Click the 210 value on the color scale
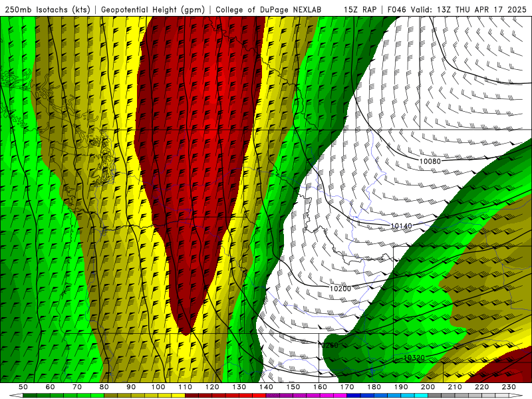This screenshot has height=399, width=532. click(455, 387)
